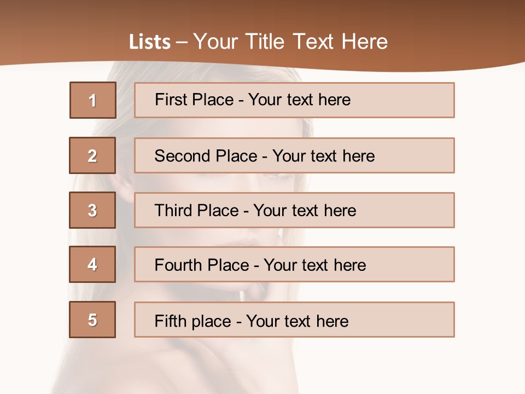Select the word "Lists" in the title

(149, 42)
